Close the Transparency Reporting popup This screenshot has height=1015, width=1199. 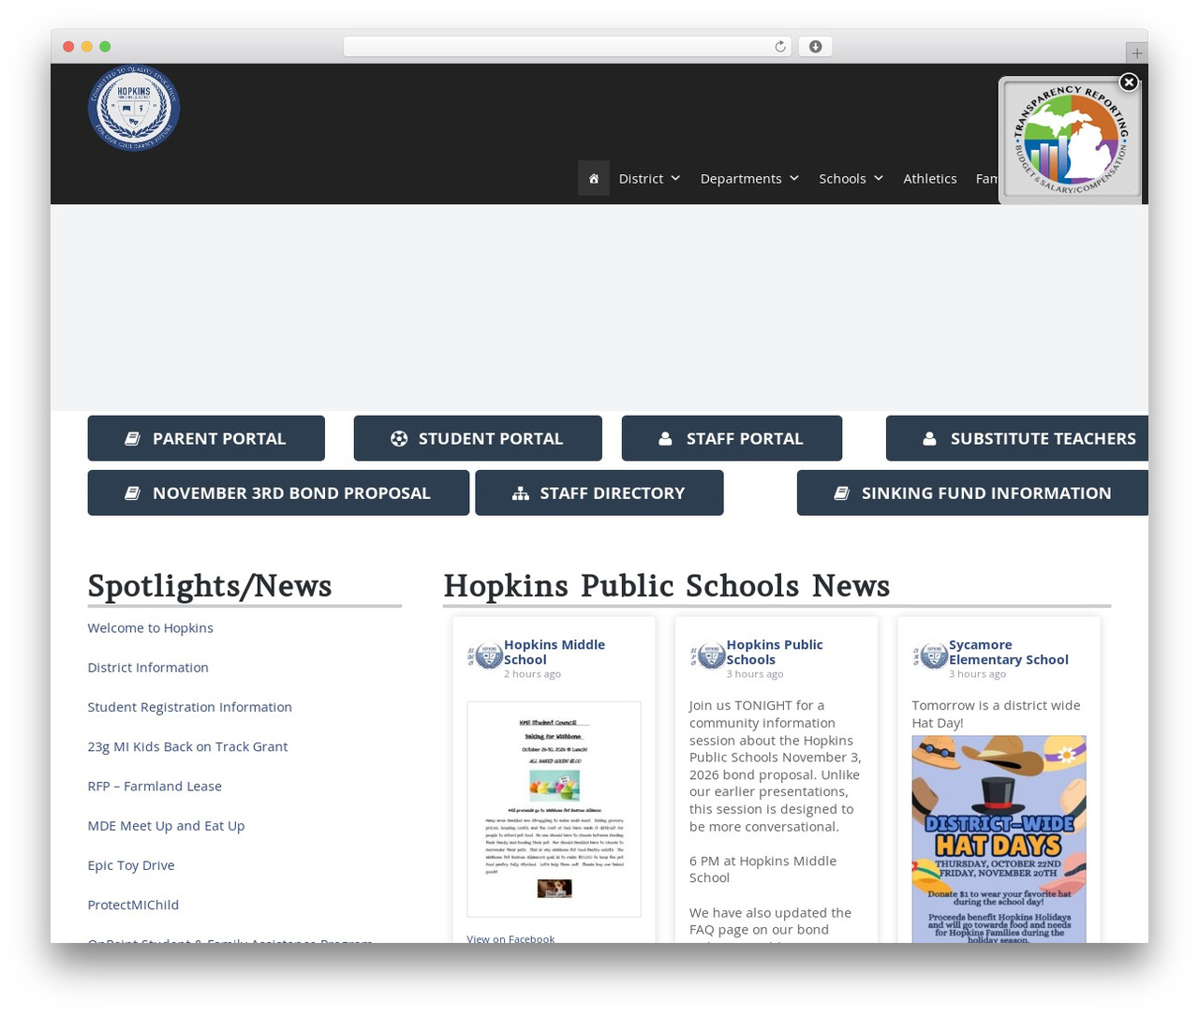(1129, 82)
